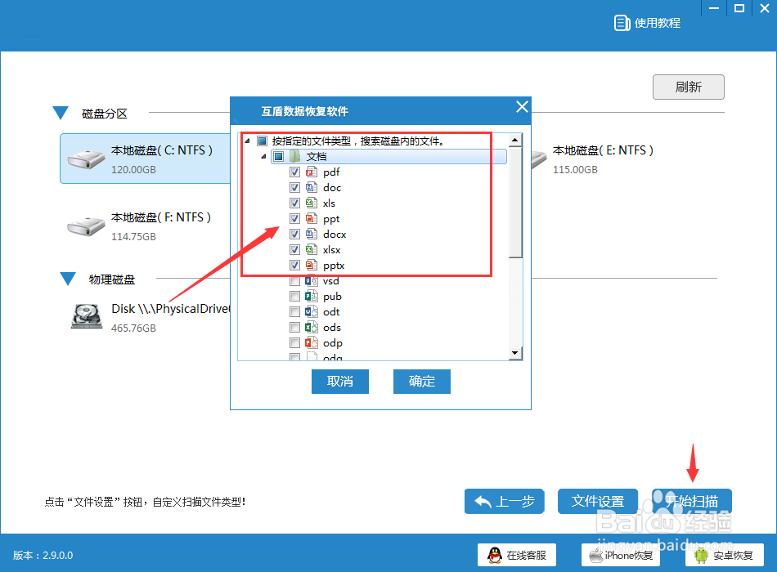
Task: Collapse the 磁盘分区 section triangle
Action: point(60,113)
